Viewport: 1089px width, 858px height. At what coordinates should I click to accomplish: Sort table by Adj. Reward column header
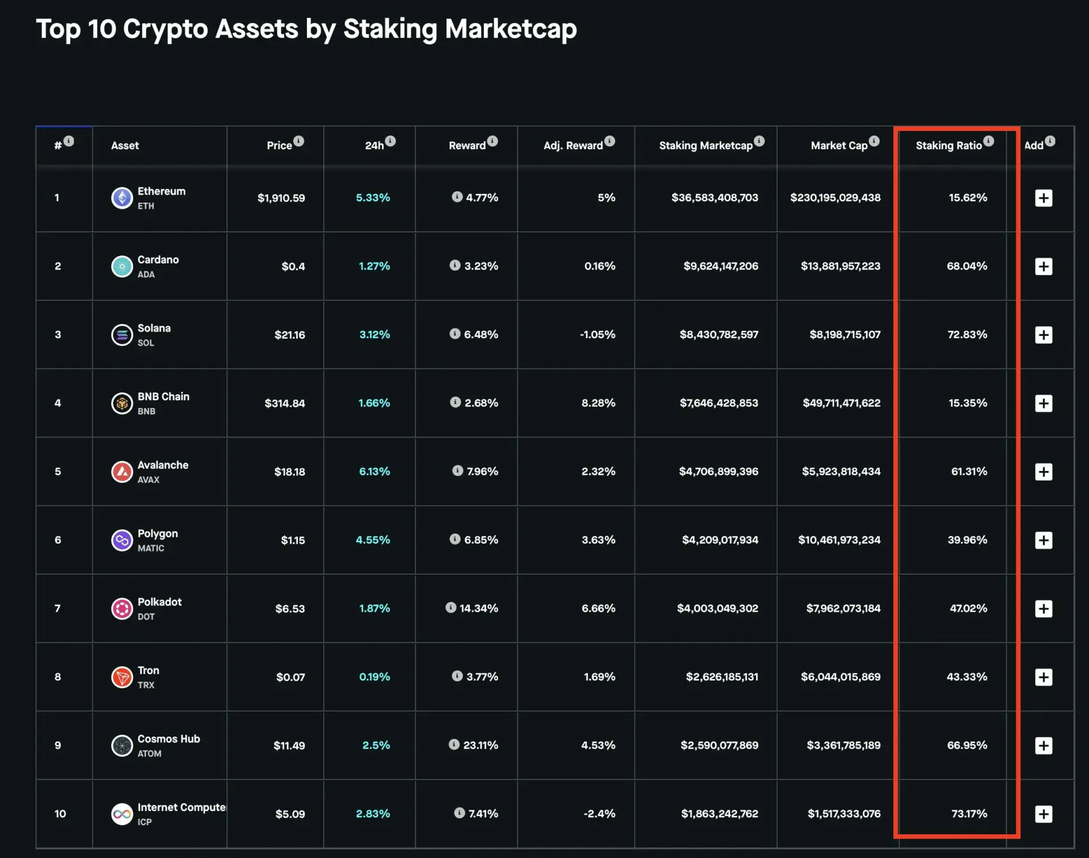click(573, 146)
